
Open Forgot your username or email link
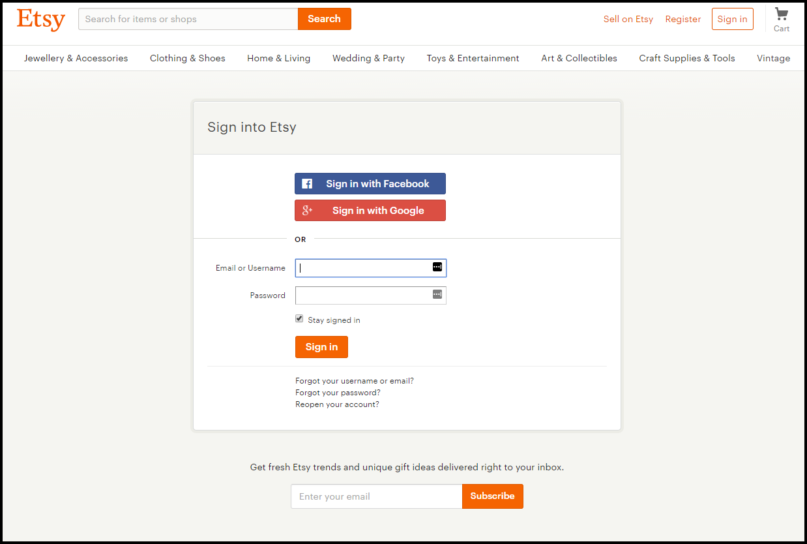355,381
